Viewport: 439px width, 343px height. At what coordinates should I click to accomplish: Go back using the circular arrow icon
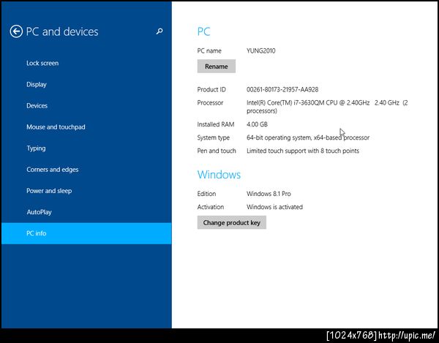point(16,31)
